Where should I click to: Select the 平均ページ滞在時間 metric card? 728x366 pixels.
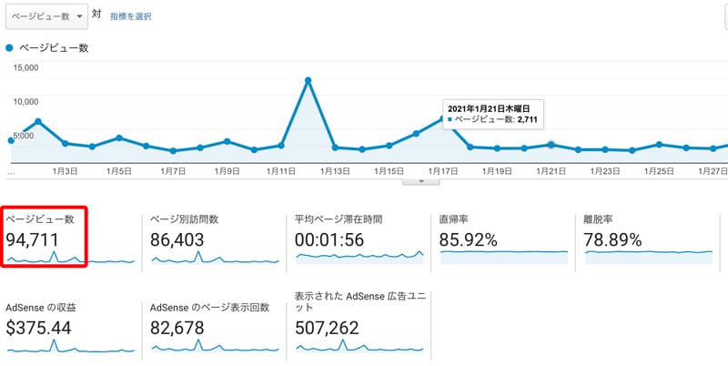point(359,239)
